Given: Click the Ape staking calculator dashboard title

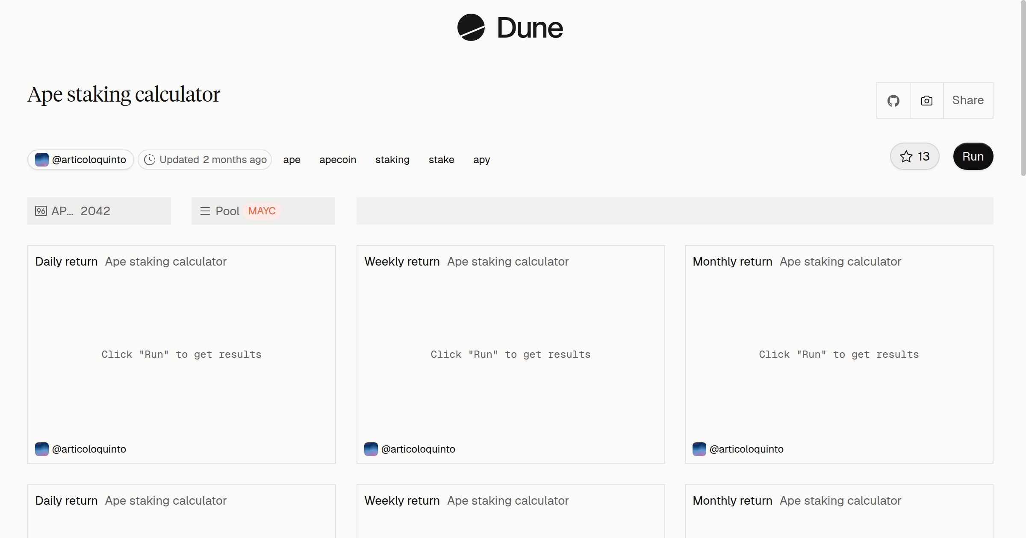Looking at the screenshot, I should pos(124,95).
